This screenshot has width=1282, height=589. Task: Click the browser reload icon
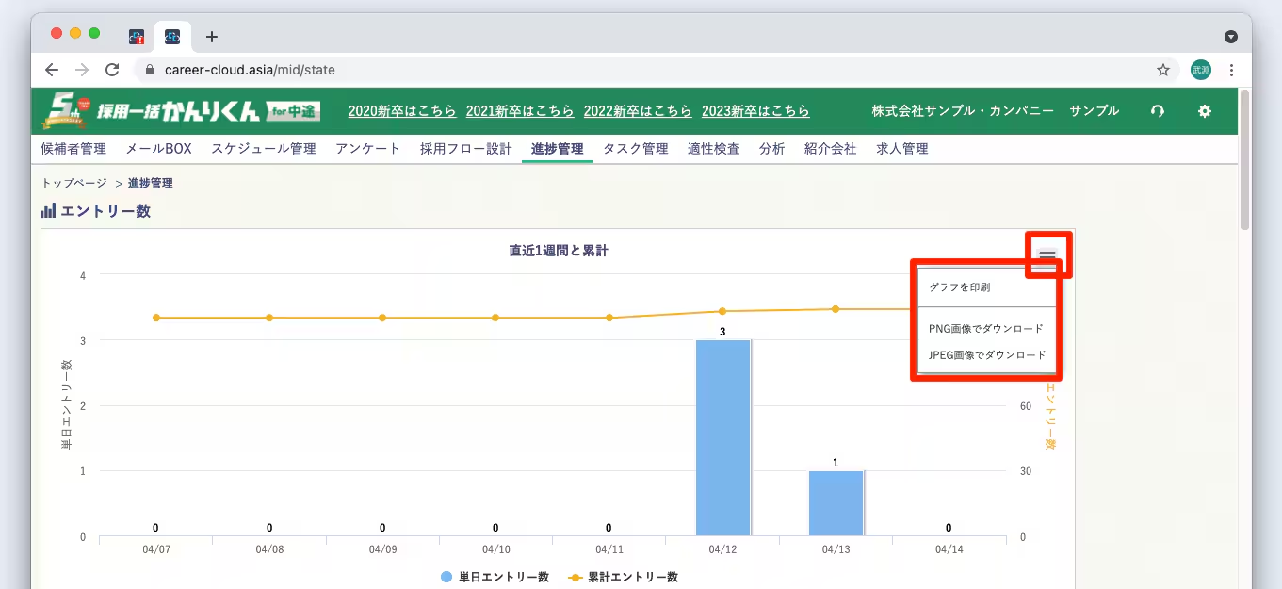coord(112,70)
